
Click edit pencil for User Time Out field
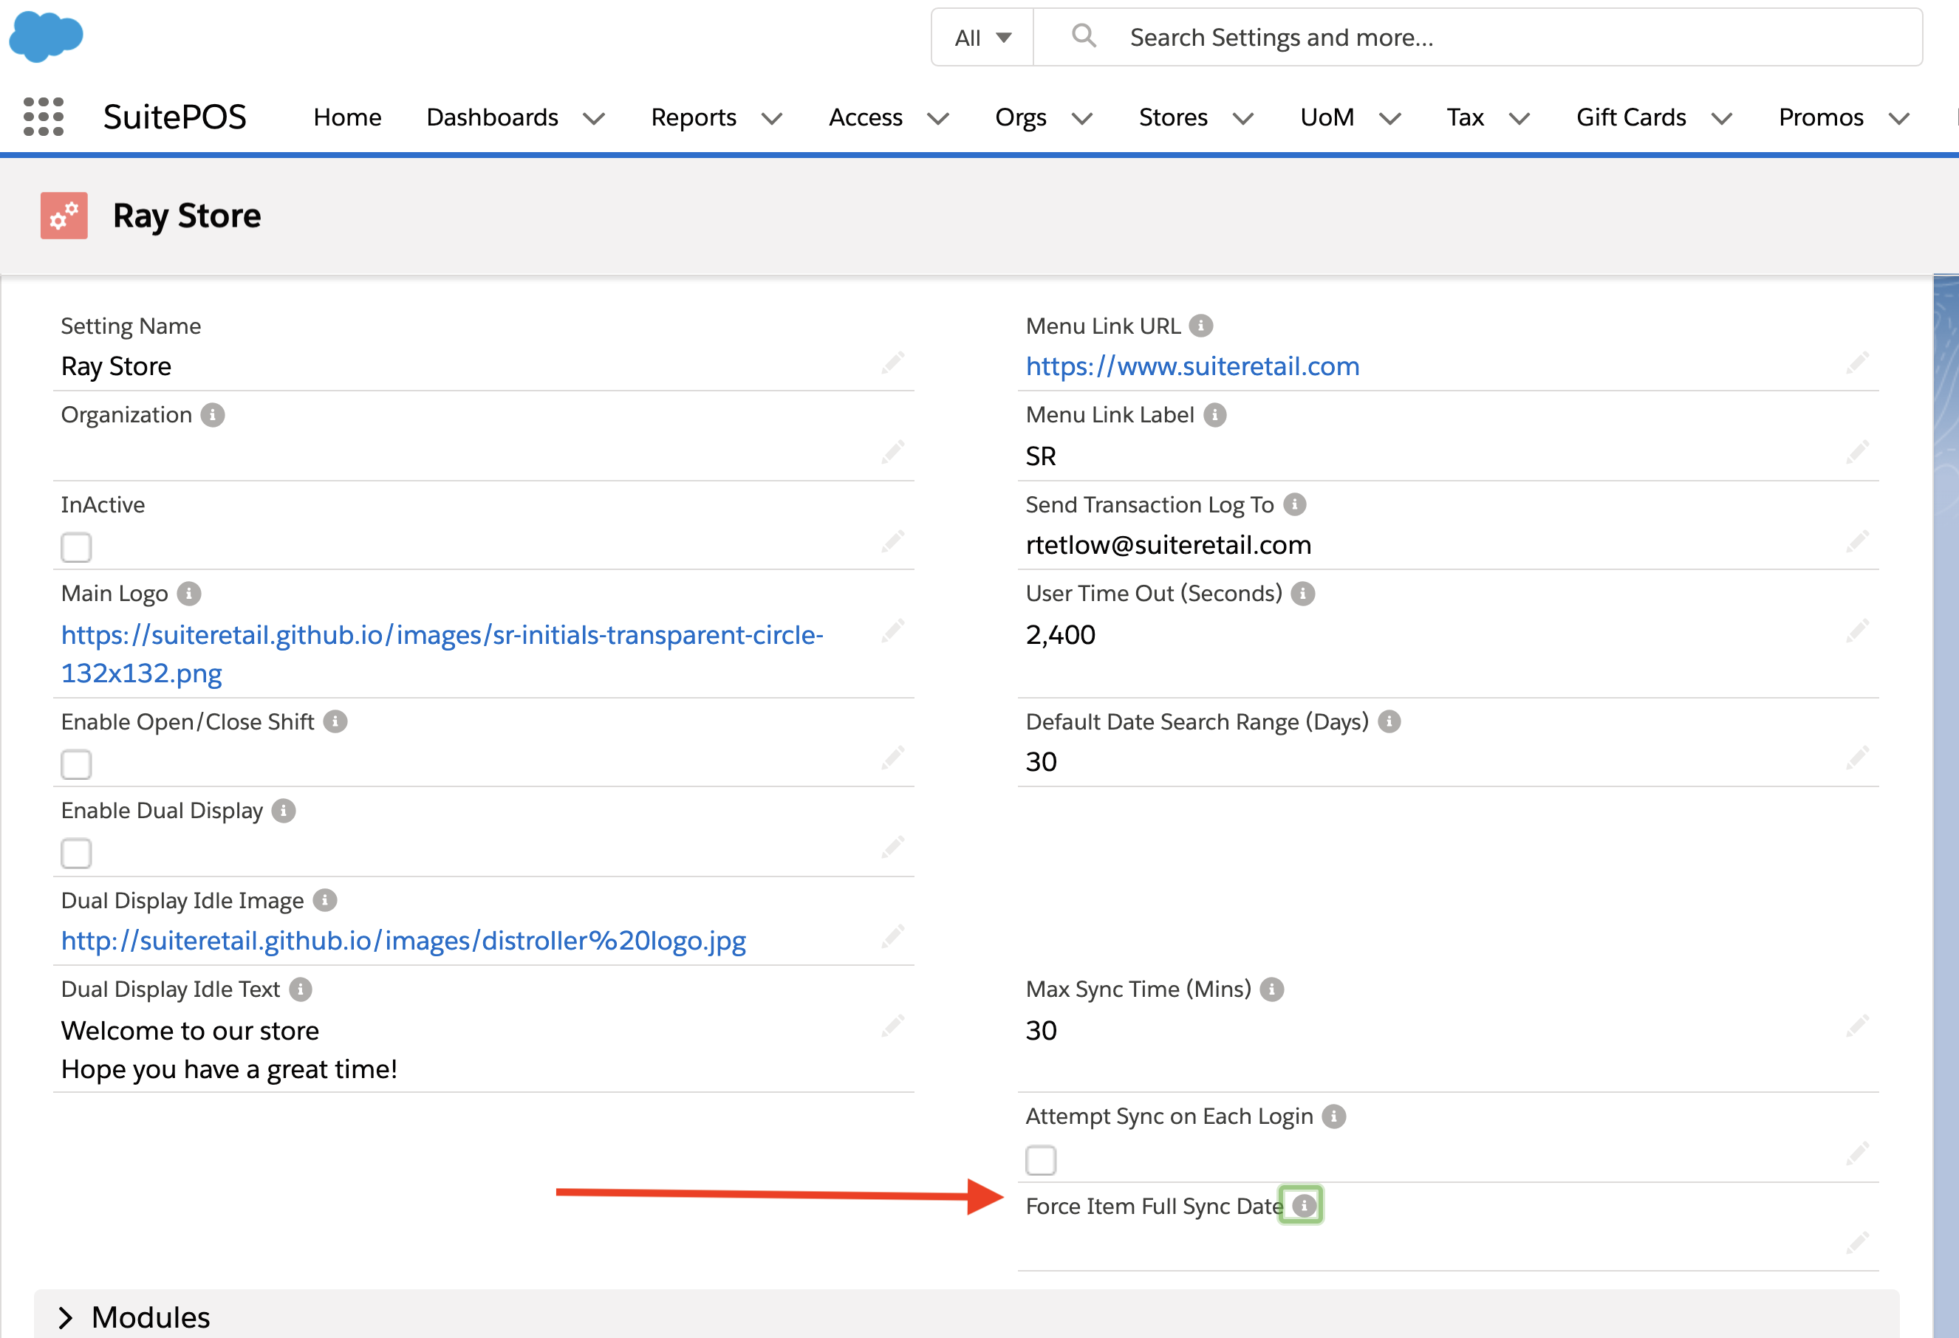point(1857,631)
